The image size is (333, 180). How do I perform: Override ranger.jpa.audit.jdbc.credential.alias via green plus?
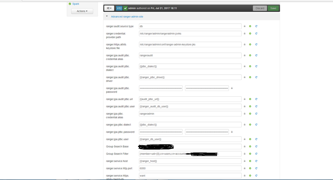pos(250,55)
